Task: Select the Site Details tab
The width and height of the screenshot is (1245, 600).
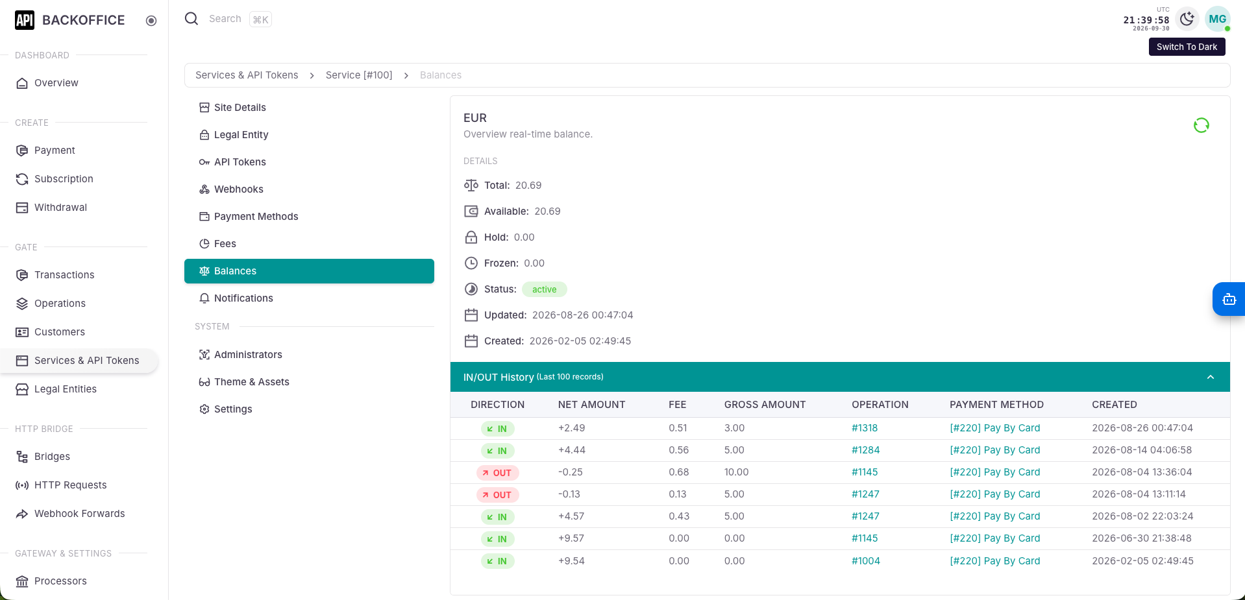Action: (x=309, y=108)
